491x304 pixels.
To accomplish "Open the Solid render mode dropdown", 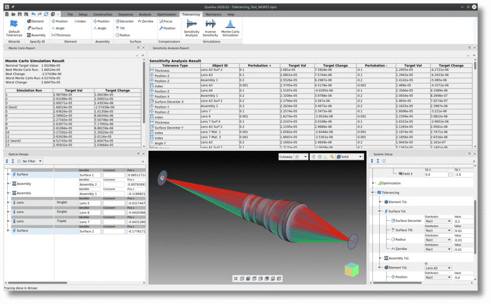I will tap(350, 157).
